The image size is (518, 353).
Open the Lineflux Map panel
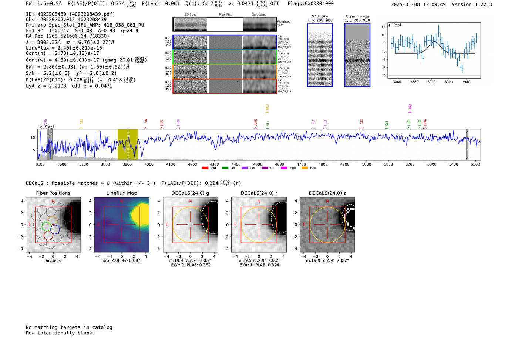122,224
